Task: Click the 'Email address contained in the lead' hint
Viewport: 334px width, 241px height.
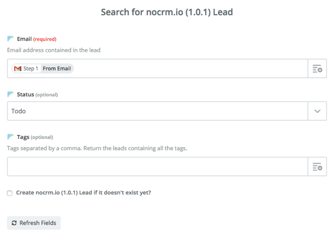Action: point(53,50)
